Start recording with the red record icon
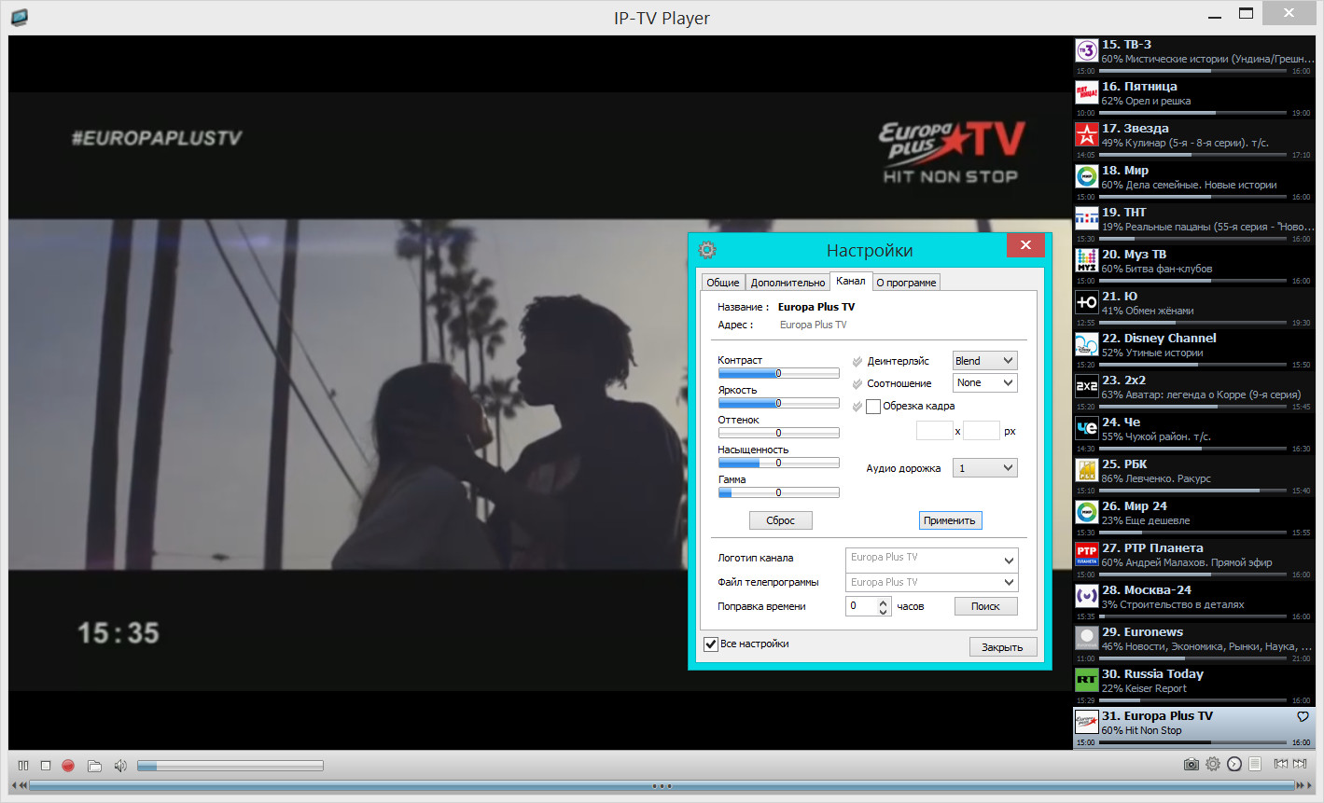The image size is (1324, 803). click(x=68, y=766)
